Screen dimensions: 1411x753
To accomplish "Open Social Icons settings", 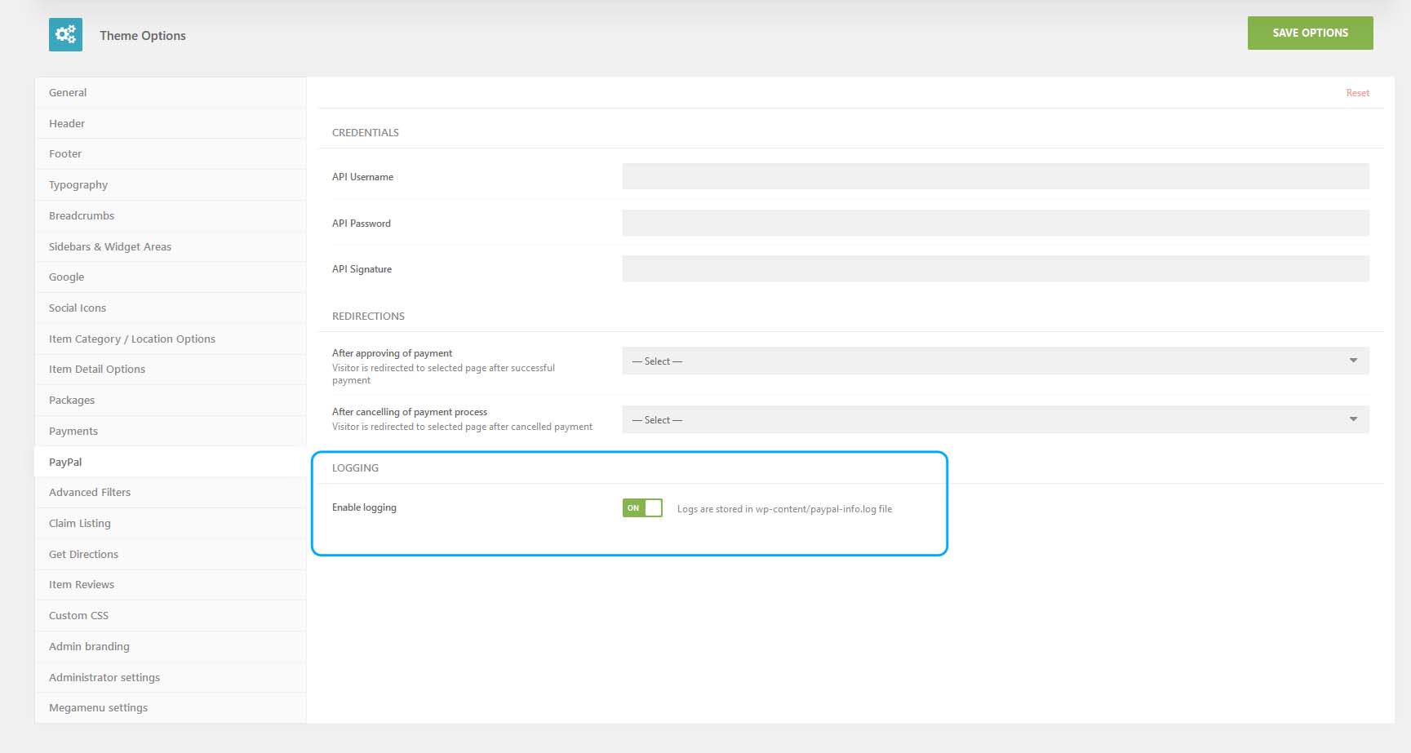I will click(x=170, y=308).
